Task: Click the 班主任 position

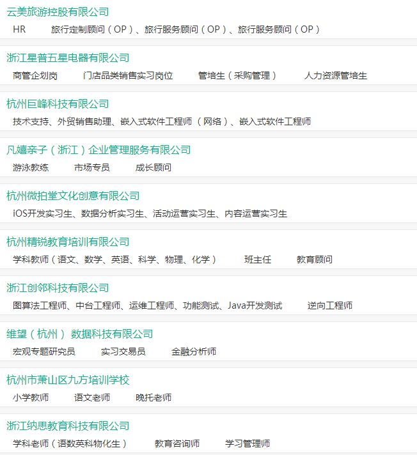Action: point(258,259)
